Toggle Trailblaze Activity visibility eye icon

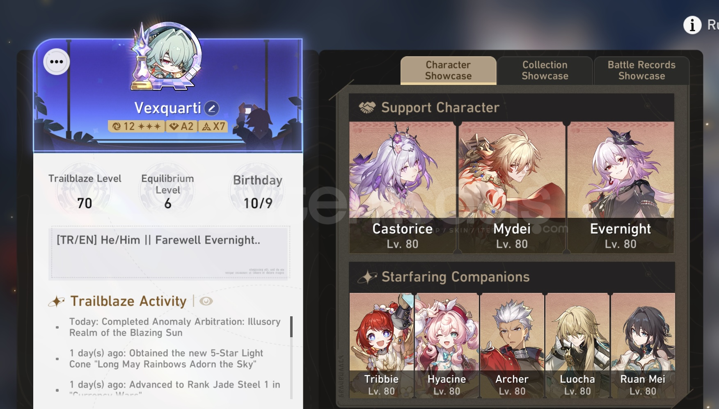click(x=206, y=301)
